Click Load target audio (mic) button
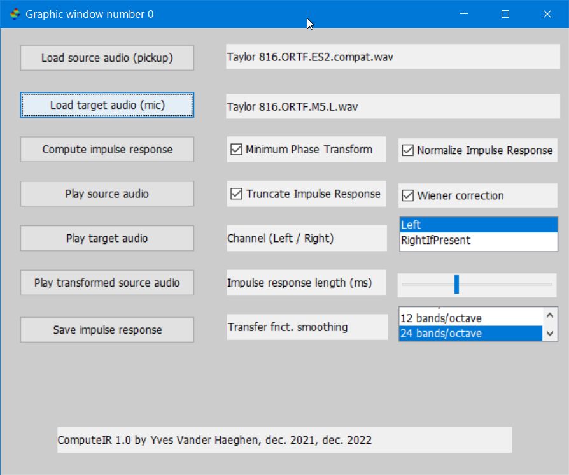The image size is (569, 475). coord(107,105)
